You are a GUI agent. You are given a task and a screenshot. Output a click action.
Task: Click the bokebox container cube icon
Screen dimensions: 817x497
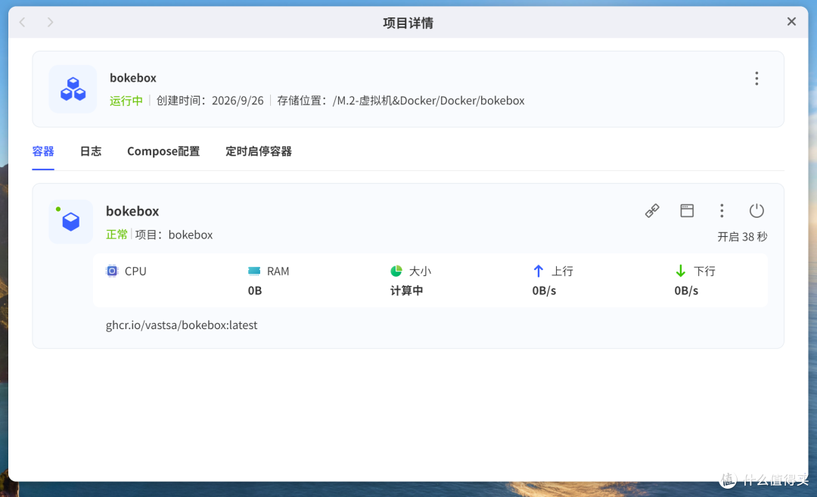(71, 222)
